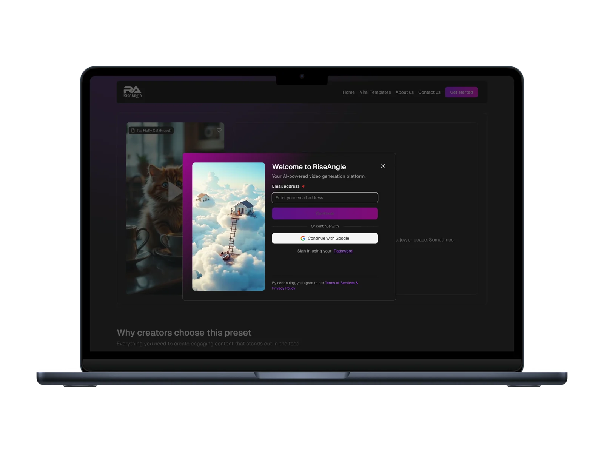Focus the email address input field
This screenshot has width=604, height=453.
325,198
